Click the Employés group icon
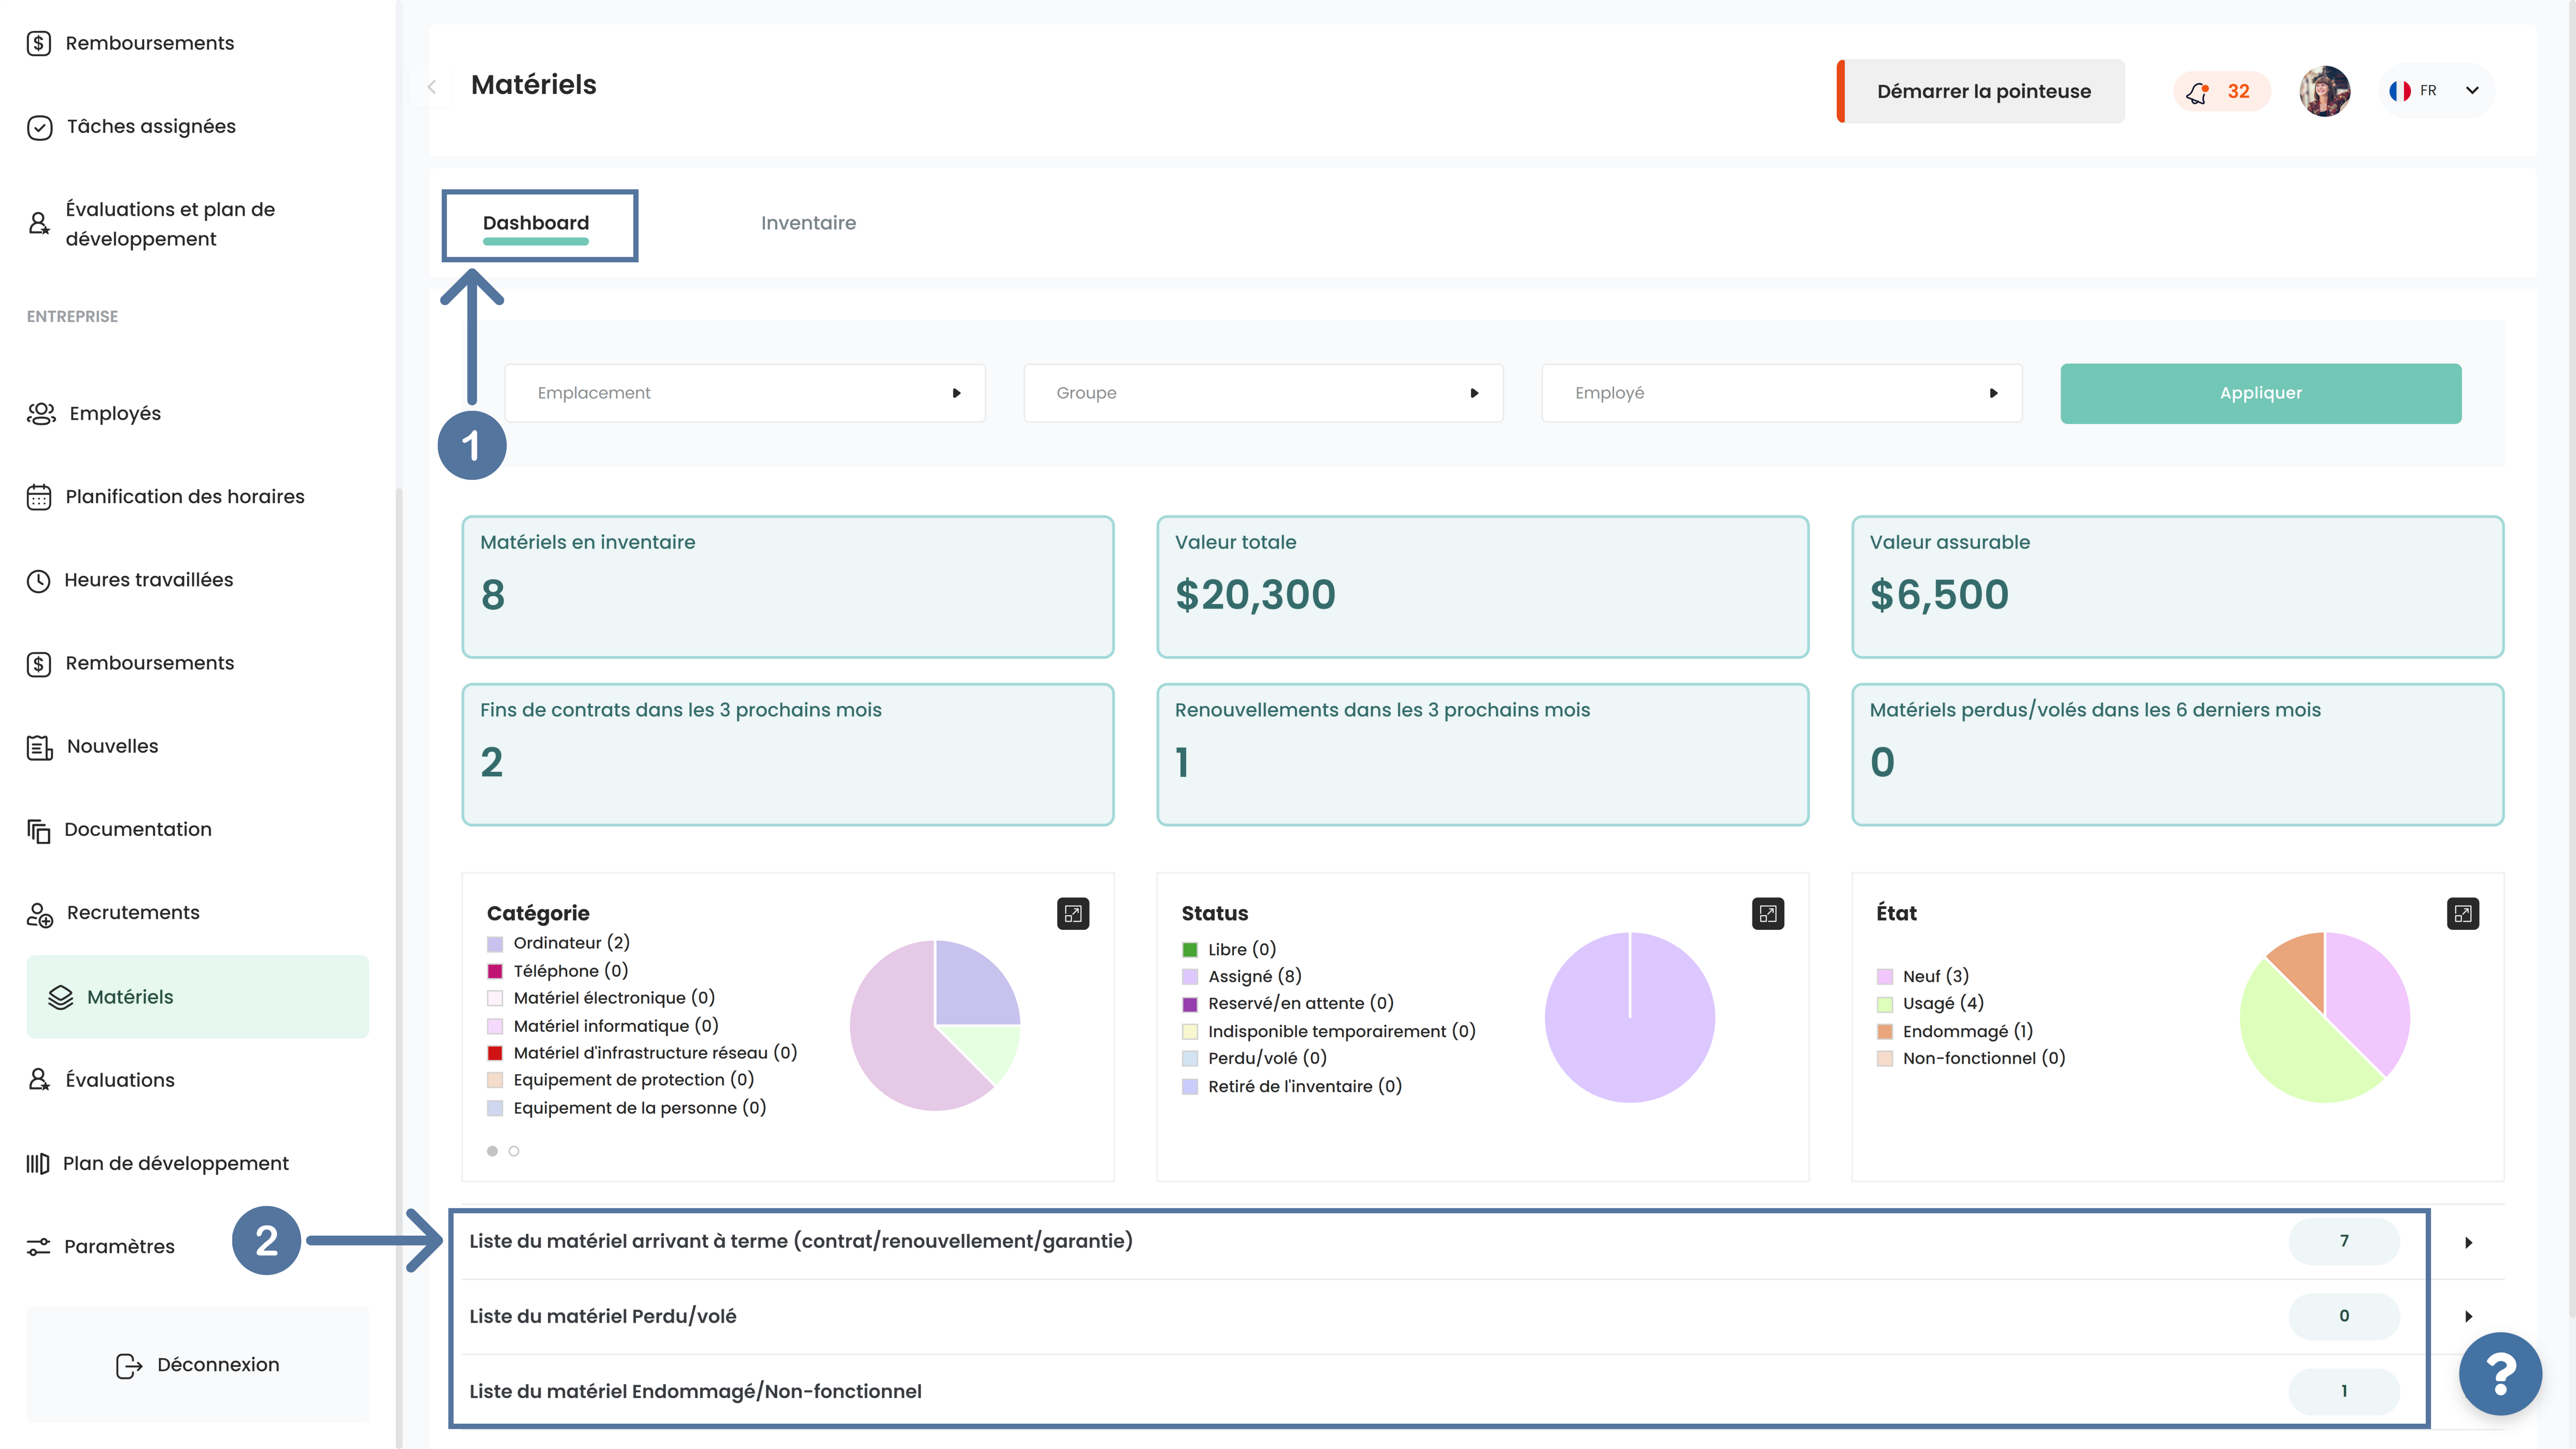Viewport: 2576px width, 1449px height. [41, 414]
